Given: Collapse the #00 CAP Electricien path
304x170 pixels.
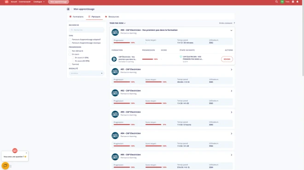Looking at the screenshot, I should pos(231,30).
